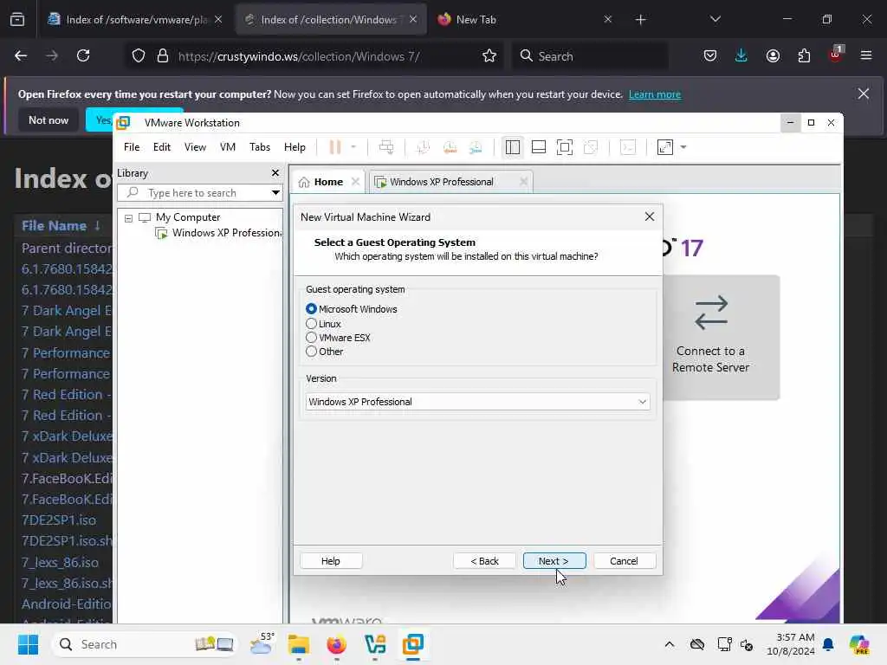The image size is (887, 665).
Task: Open the library search filter dropdown
Action: pos(275,193)
